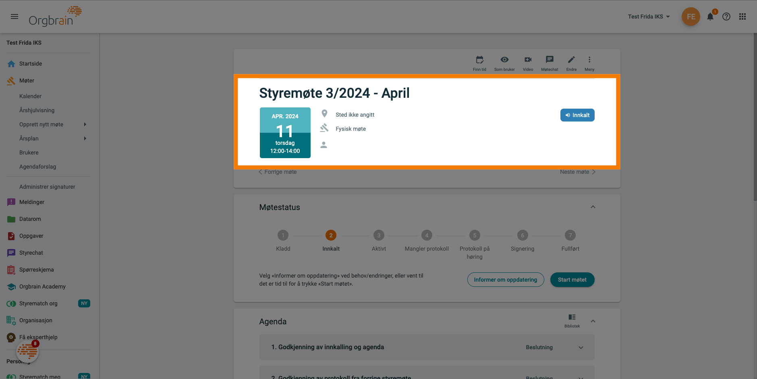Open the apps grid launcher
The width and height of the screenshot is (757, 379).
click(742, 16)
